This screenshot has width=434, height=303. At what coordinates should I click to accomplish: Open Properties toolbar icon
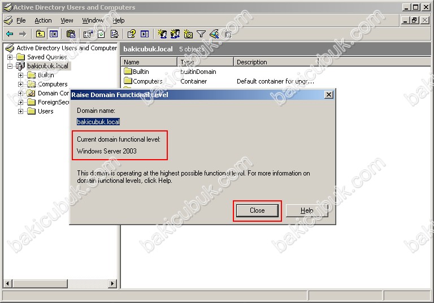[88, 34]
